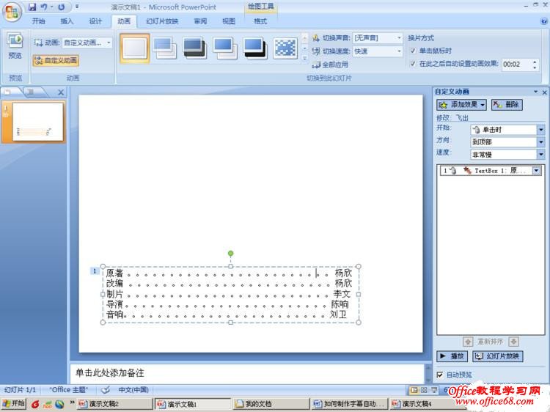This screenshot has width=550, height=412.
Task: Click 全部应用 apply to all
Action: pyautogui.click(x=331, y=65)
